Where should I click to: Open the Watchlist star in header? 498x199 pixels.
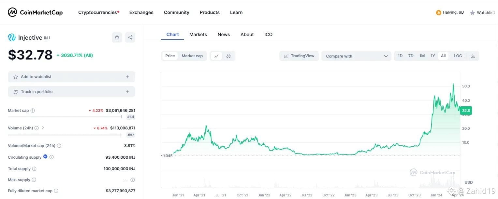coord(473,13)
